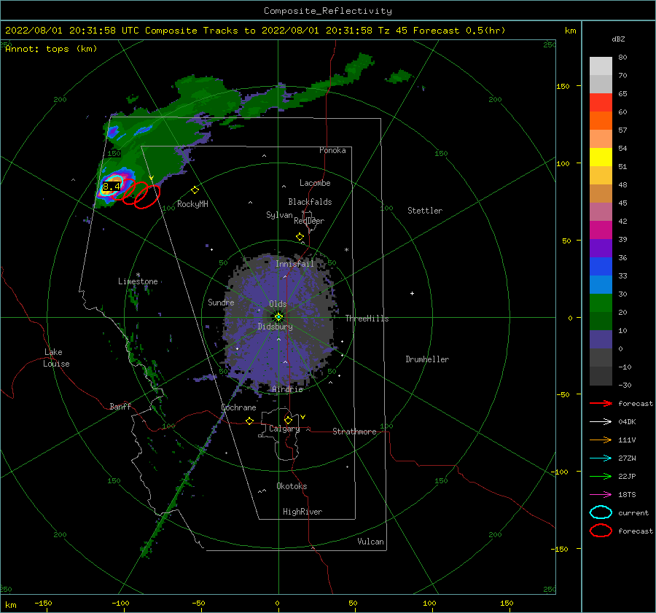This screenshot has height=613, width=656.
Task: Click the Composite_Reflectivity title
Action: (327, 11)
